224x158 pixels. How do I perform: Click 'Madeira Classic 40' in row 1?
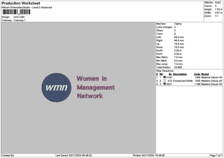pyautogui.click(x=212, y=78)
